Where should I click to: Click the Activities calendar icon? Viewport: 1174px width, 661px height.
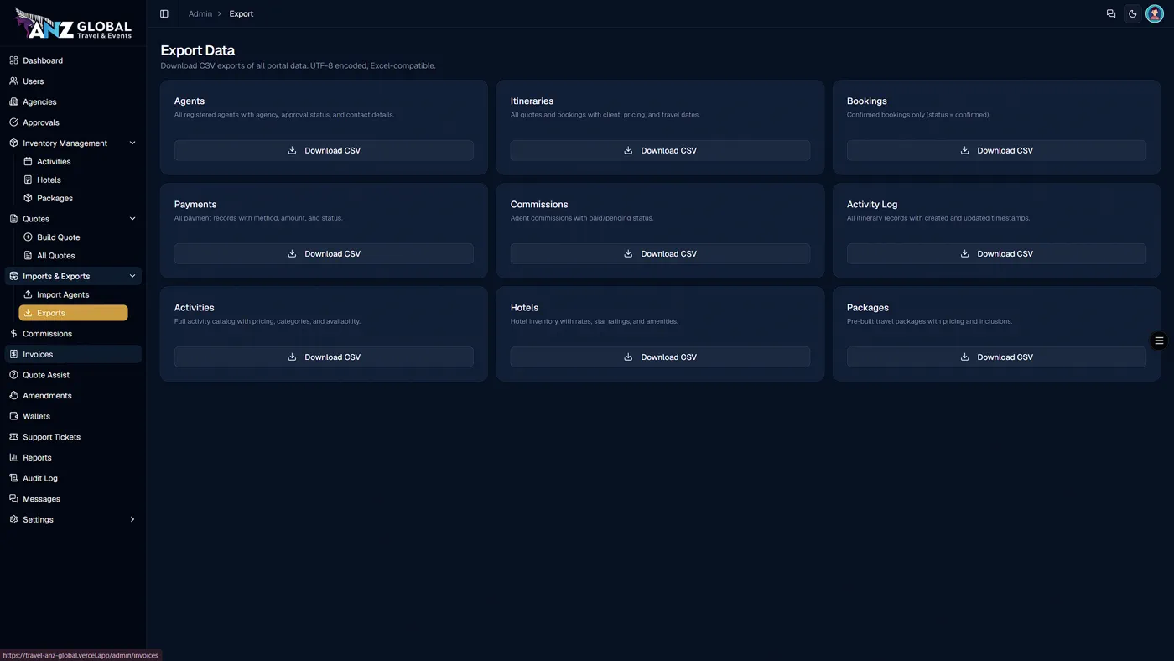(x=28, y=161)
